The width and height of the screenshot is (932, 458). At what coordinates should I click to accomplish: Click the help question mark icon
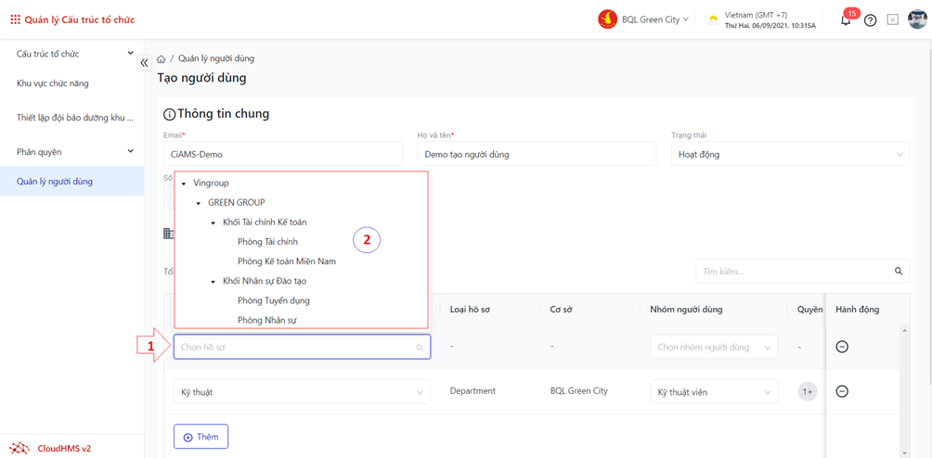coord(870,20)
